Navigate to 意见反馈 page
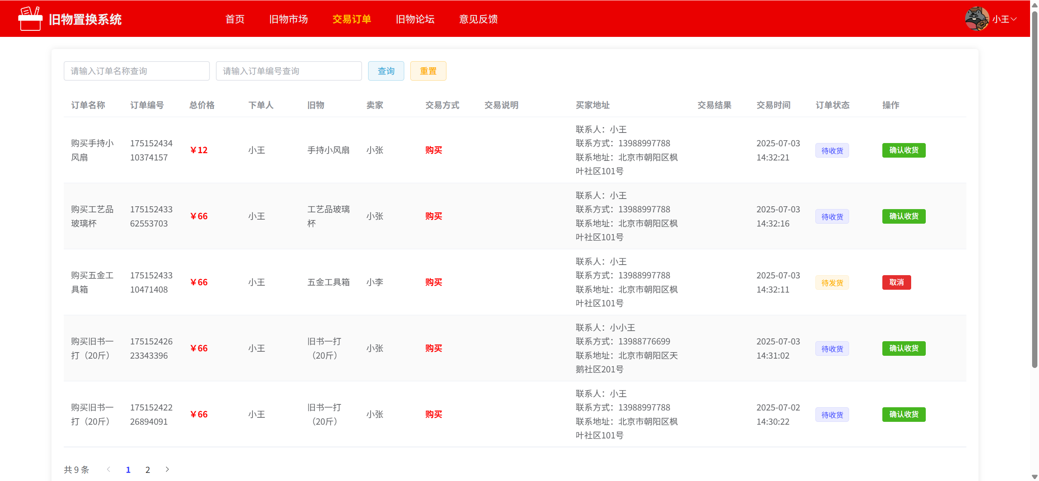The image size is (1039, 481). [478, 19]
